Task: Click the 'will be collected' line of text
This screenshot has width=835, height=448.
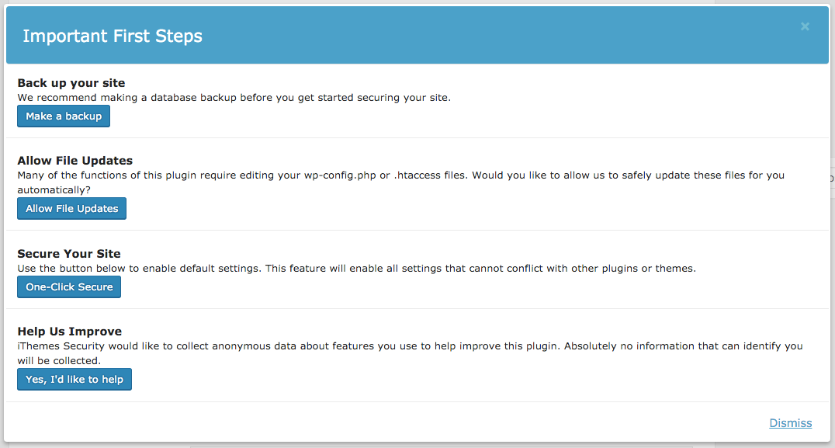Action: tap(59, 360)
